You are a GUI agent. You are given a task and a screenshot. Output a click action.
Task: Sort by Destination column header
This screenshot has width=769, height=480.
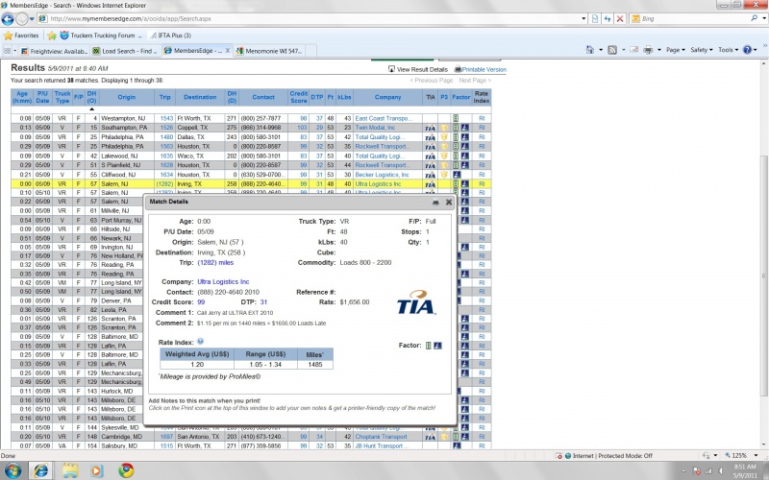click(200, 97)
